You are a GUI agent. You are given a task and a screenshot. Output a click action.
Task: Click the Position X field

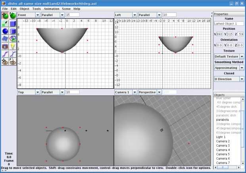click(219, 34)
